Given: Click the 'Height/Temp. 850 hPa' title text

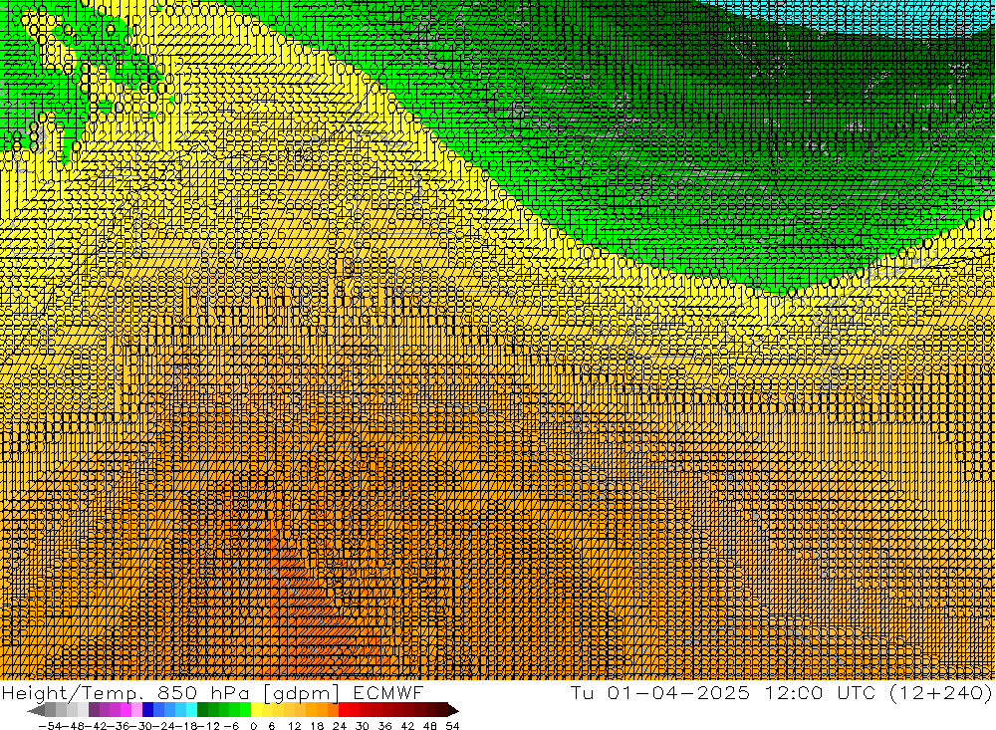Looking at the screenshot, I should point(124,693).
